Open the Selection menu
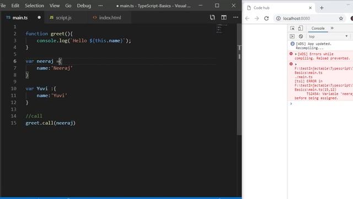353x199 pixels. (34, 6)
